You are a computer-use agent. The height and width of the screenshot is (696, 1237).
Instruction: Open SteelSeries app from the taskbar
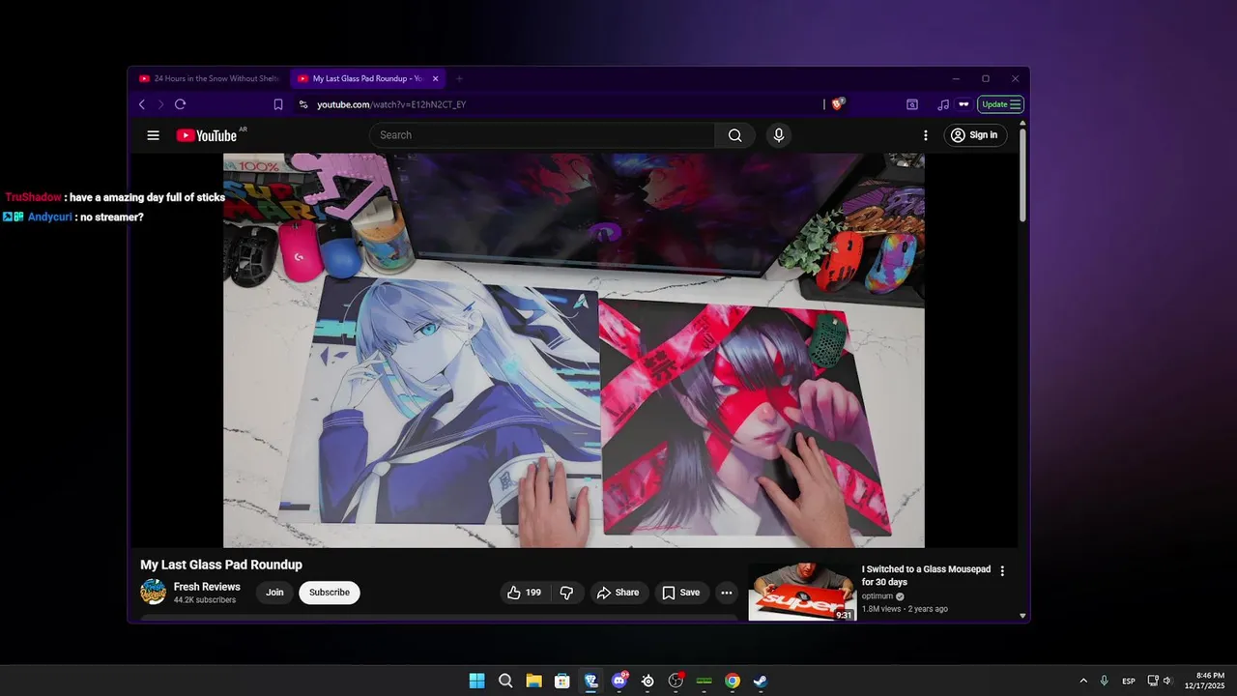(647, 681)
